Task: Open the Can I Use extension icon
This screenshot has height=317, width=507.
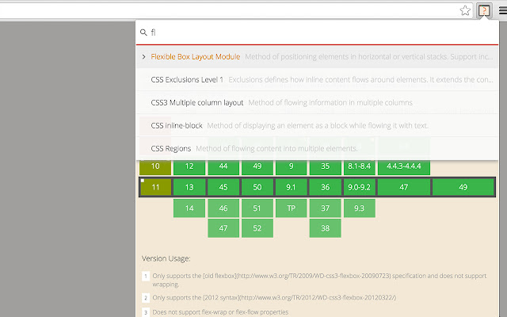Action: coord(484,10)
